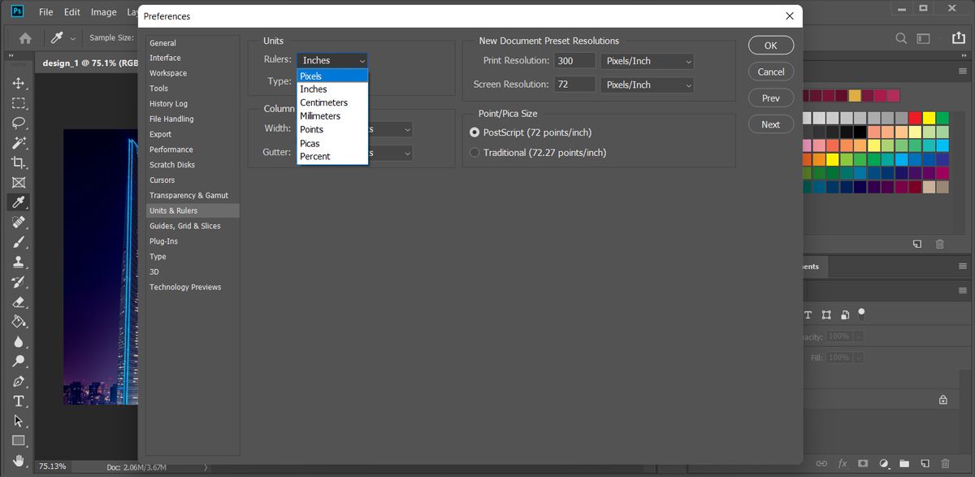The width and height of the screenshot is (975, 477).
Task: Open the Print Resolution units dropdown
Action: click(x=647, y=60)
